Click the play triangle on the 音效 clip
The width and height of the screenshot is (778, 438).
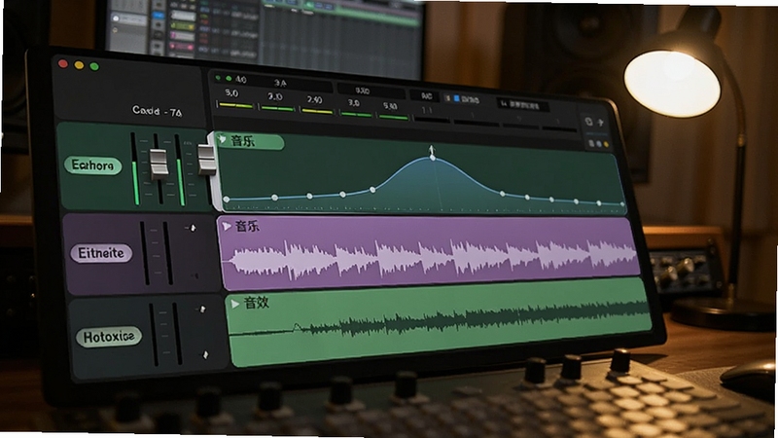coord(234,303)
